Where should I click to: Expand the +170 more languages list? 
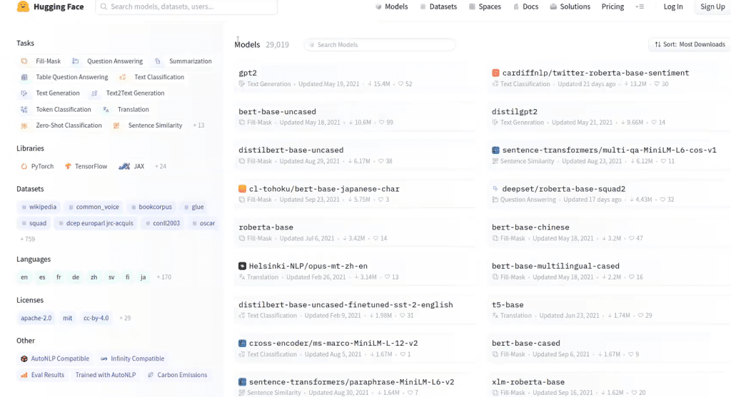tap(163, 277)
